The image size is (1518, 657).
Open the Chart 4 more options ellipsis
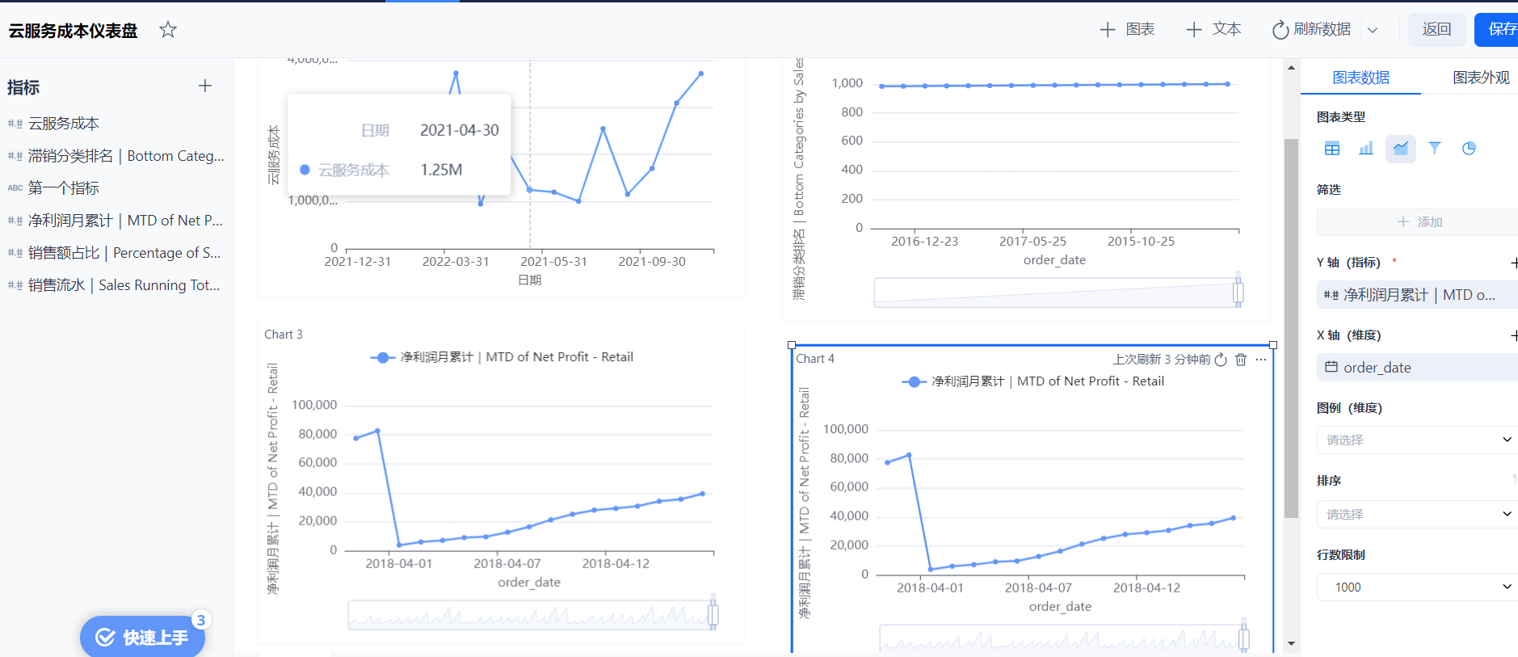[x=1261, y=360]
